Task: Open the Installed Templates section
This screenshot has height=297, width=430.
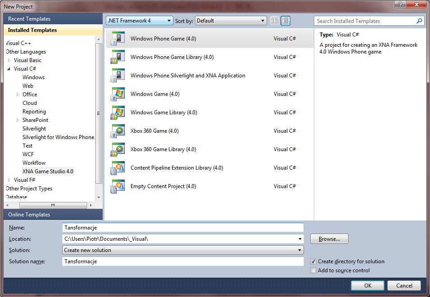Action: tap(53, 30)
